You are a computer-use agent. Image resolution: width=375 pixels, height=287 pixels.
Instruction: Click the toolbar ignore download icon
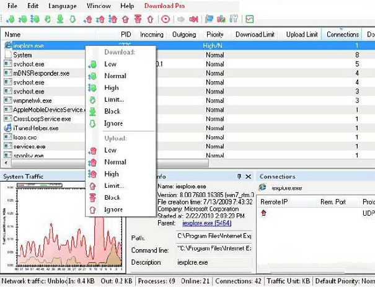(73, 19)
